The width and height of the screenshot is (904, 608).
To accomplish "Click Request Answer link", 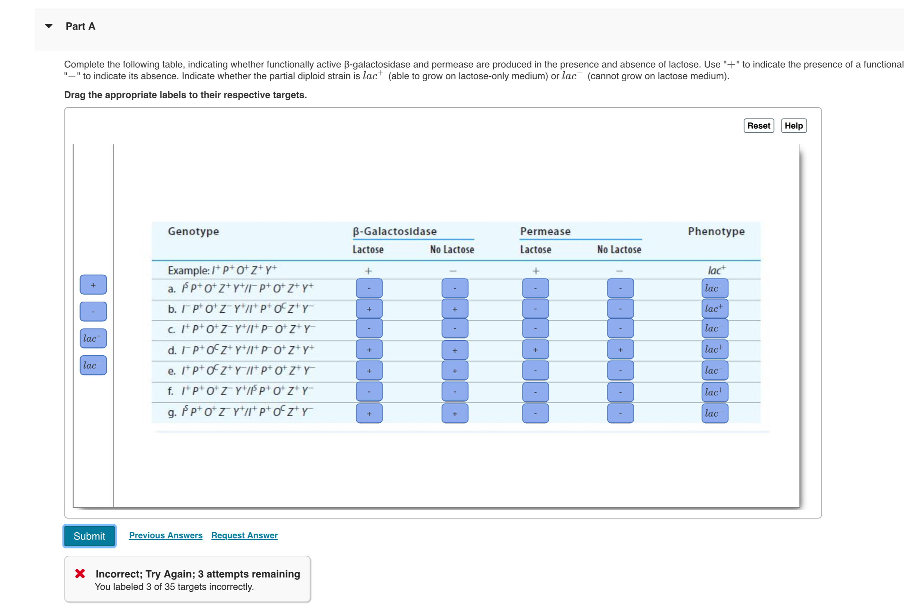I will pyautogui.click(x=244, y=535).
